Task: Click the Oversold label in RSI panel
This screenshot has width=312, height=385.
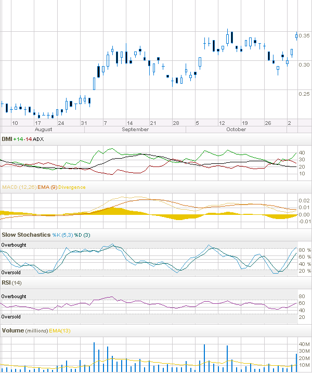Action: (x=11, y=316)
